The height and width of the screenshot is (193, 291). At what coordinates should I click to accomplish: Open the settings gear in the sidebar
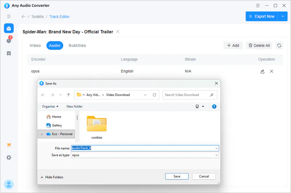[9, 158]
